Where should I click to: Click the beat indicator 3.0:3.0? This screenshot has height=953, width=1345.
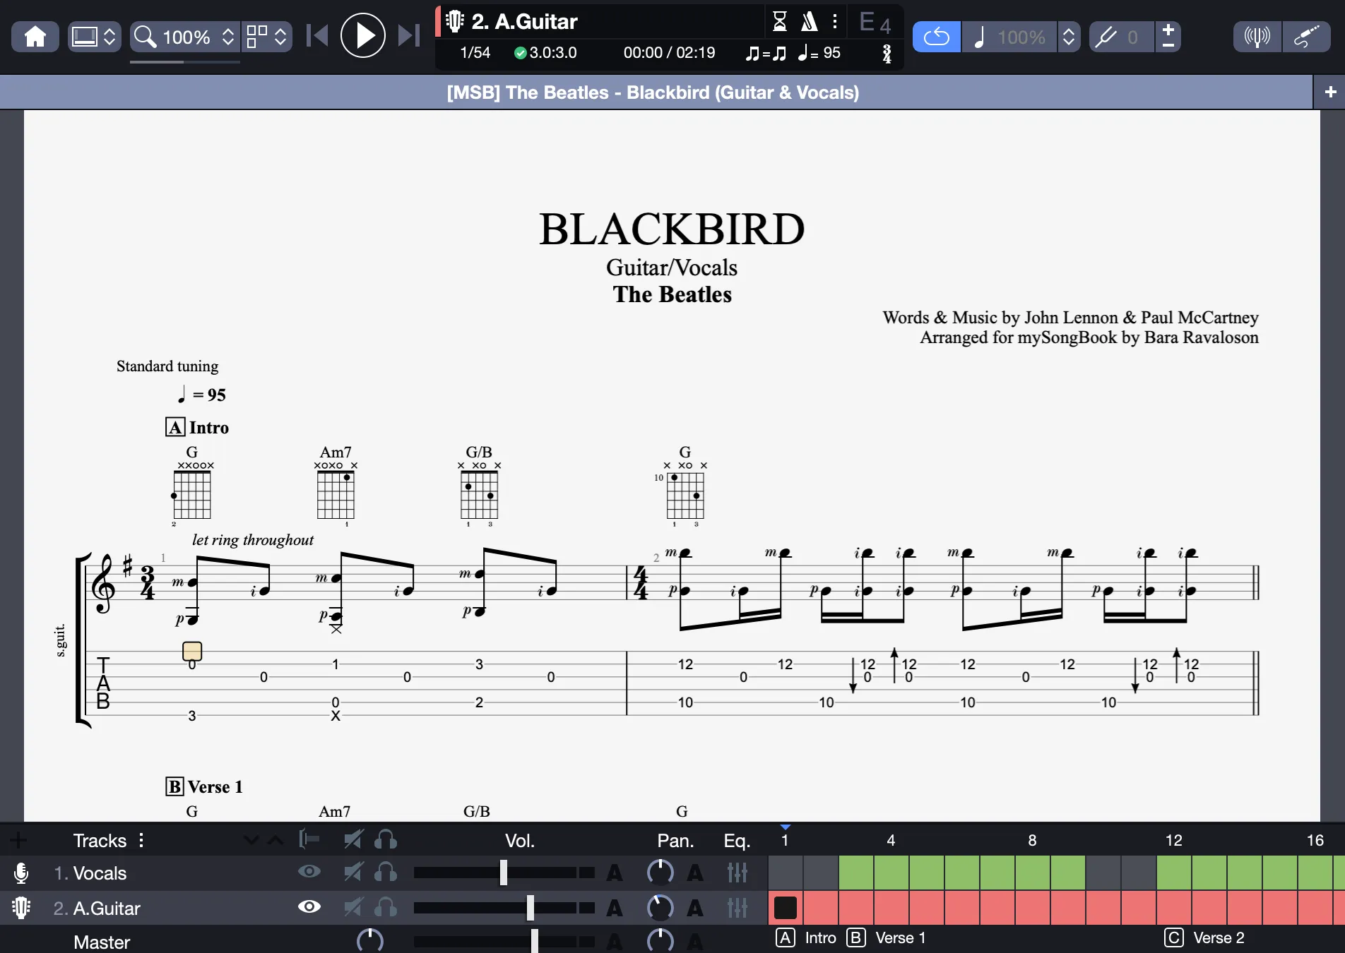coord(545,53)
